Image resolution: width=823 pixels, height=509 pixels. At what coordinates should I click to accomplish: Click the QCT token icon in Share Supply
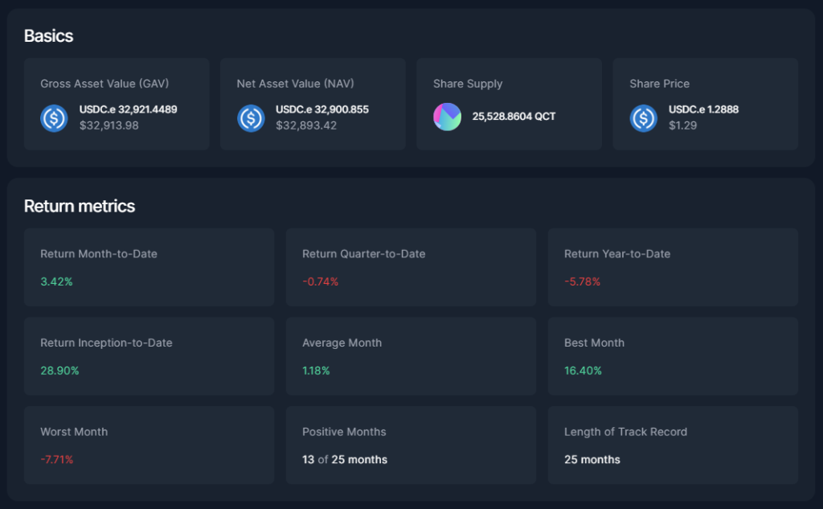447,117
